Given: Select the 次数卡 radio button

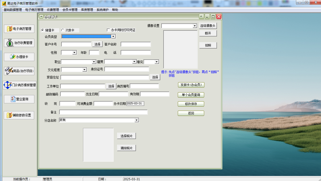Looking at the screenshot, I should pyautogui.click(x=63, y=30).
